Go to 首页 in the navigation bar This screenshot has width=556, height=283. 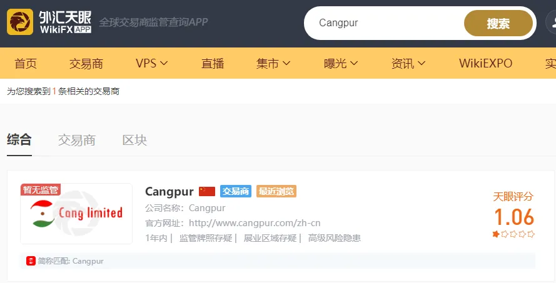[x=26, y=63]
